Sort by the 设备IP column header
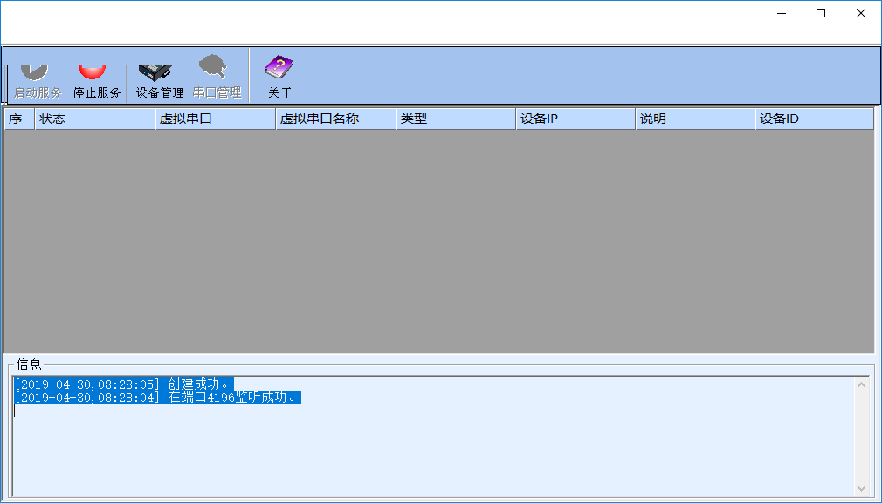This screenshot has width=882, height=503. [x=575, y=119]
